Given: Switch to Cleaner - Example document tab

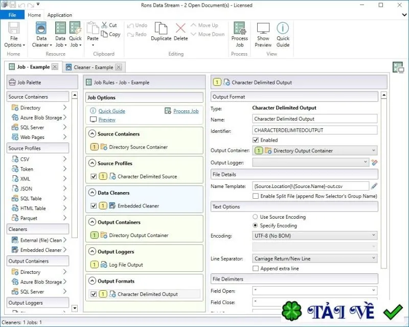Looking at the screenshot, I should pos(94,67).
